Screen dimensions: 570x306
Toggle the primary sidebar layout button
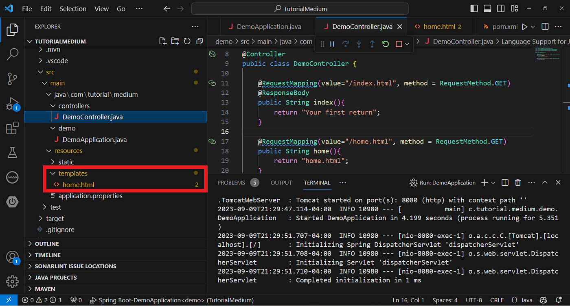pos(474,9)
